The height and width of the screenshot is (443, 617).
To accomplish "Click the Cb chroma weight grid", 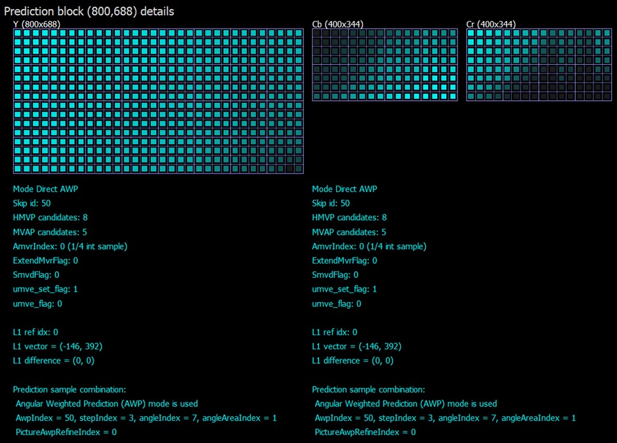I will pos(385,65).
